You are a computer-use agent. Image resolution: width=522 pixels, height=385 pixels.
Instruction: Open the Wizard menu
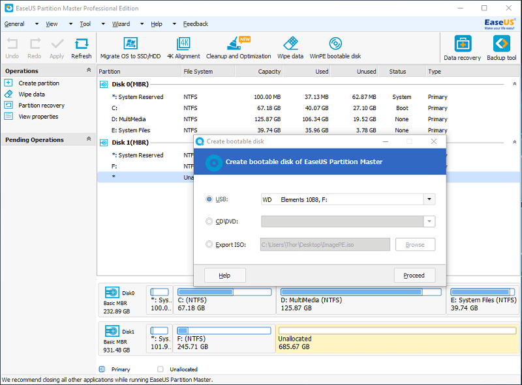click(x=121, y=24)
